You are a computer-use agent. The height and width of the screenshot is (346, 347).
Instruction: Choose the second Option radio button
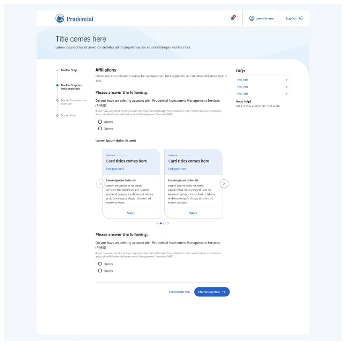[99, 128]
